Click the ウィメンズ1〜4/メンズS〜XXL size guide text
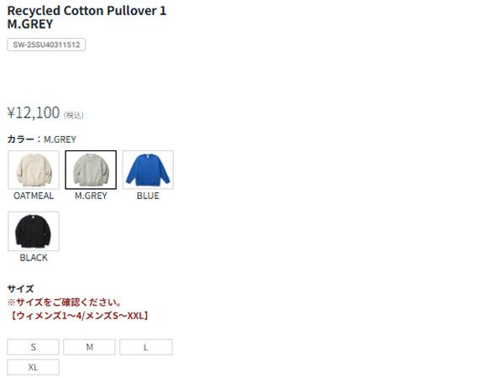 [79, 316]
